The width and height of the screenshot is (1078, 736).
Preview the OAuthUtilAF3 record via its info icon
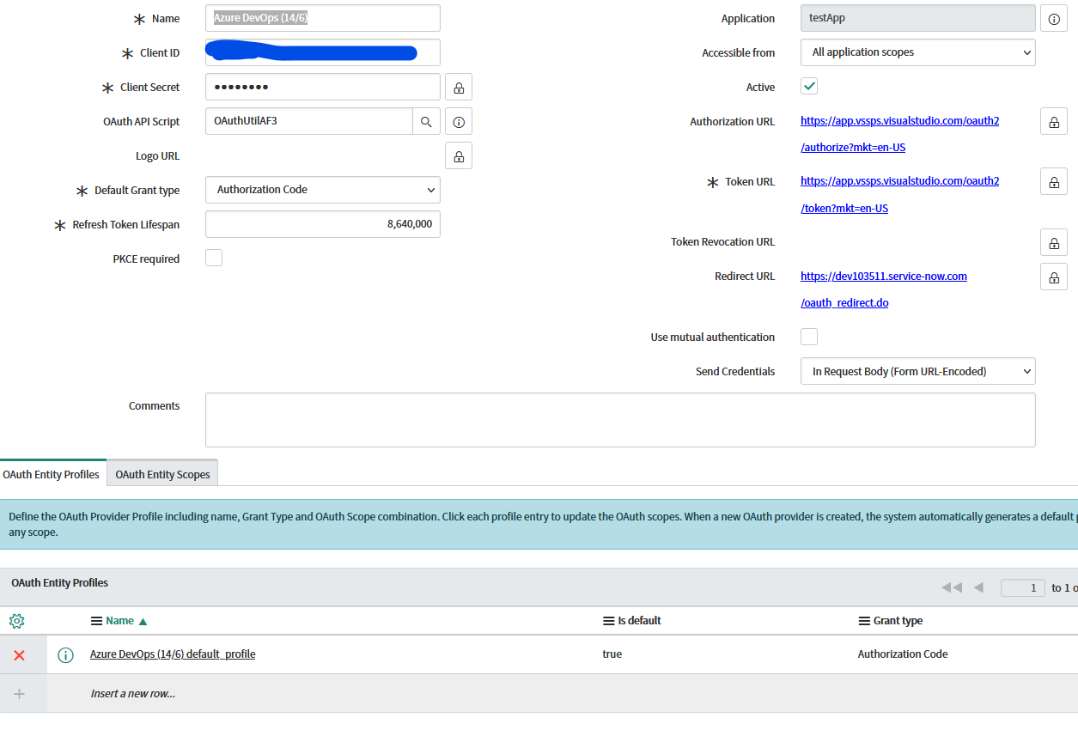click(459, 121)
